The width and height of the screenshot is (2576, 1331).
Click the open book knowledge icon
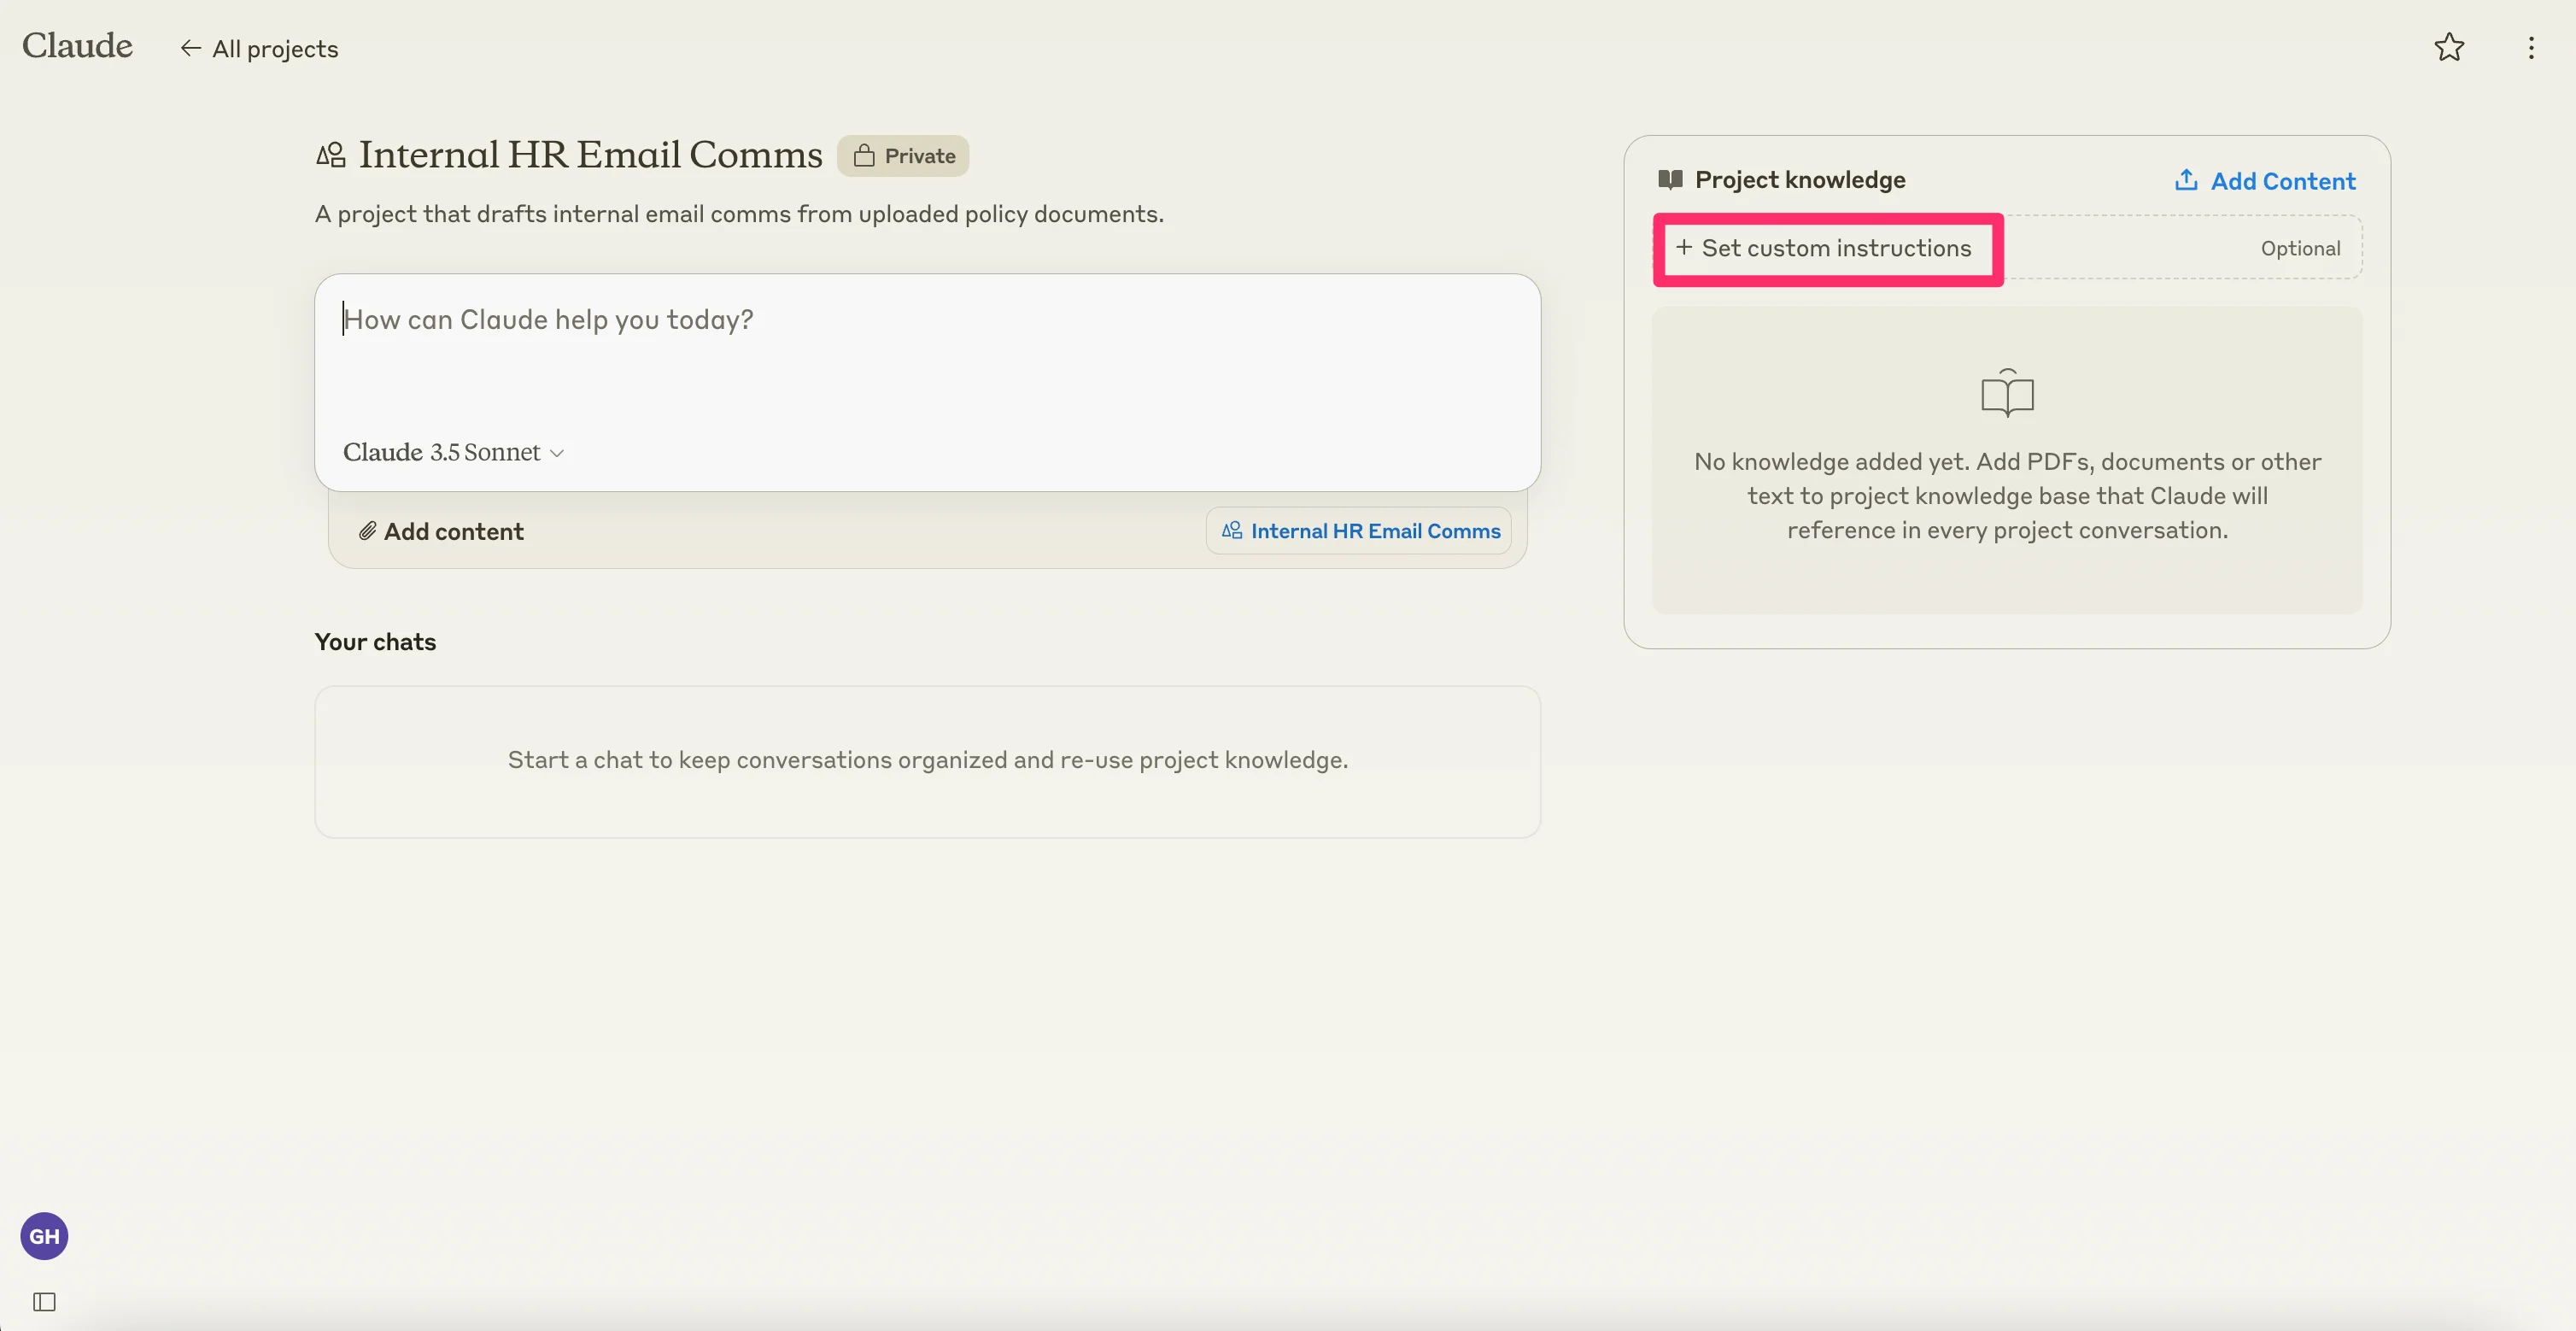(2007, 393)
